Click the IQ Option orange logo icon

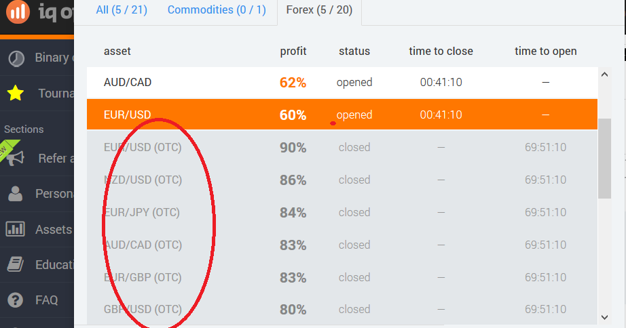(18, 11)
